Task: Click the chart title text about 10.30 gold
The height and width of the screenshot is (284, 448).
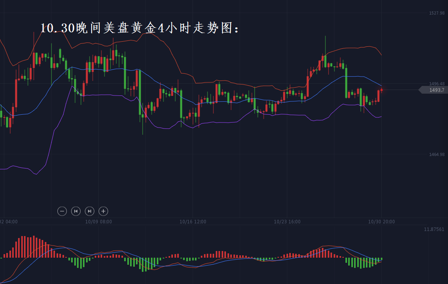Action: 140,28
